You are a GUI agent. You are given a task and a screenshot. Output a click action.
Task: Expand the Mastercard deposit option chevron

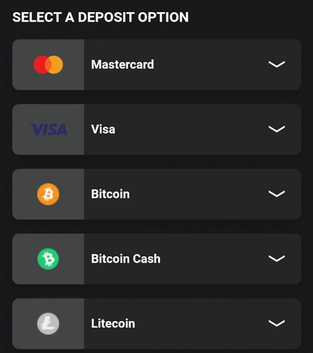click(276, 65)
